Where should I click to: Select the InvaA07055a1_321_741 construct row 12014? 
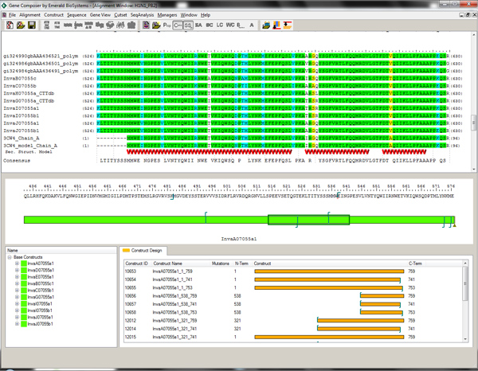171,327
